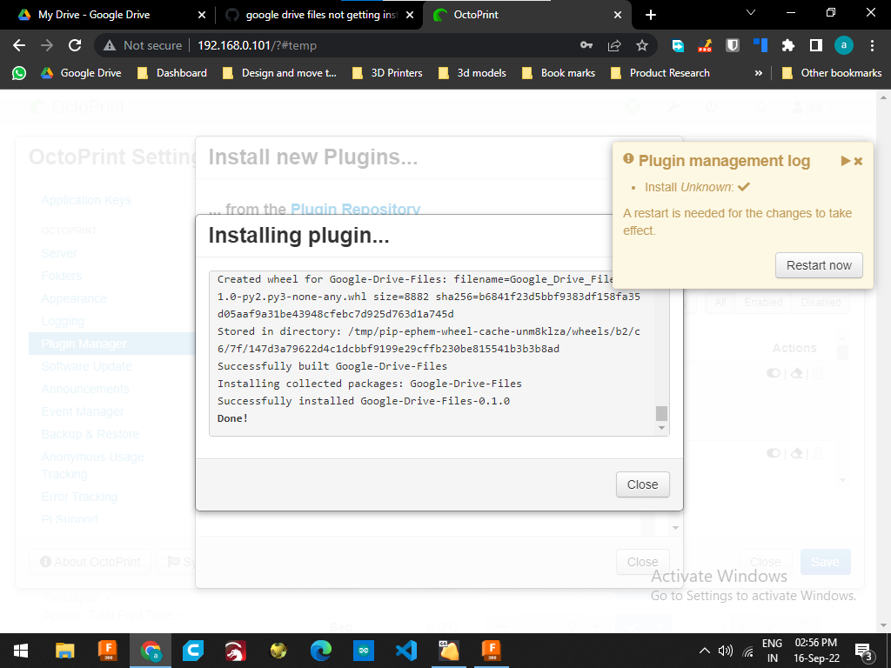The height and width of the screenshot is (668, 891).
Task: Click the key icon in the address bar
Action: tap(586, 44)
